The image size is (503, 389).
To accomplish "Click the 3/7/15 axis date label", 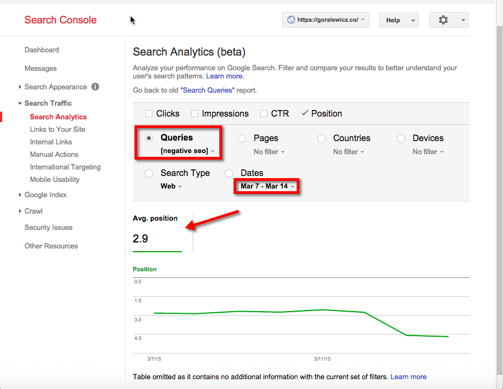I will (154, 359).
